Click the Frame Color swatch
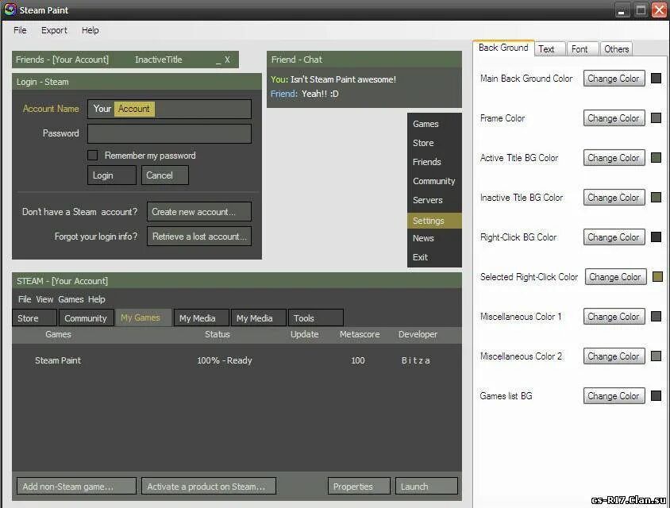This screenshot has width=670, height=508. pyautogui.click(x=656, y=118)
